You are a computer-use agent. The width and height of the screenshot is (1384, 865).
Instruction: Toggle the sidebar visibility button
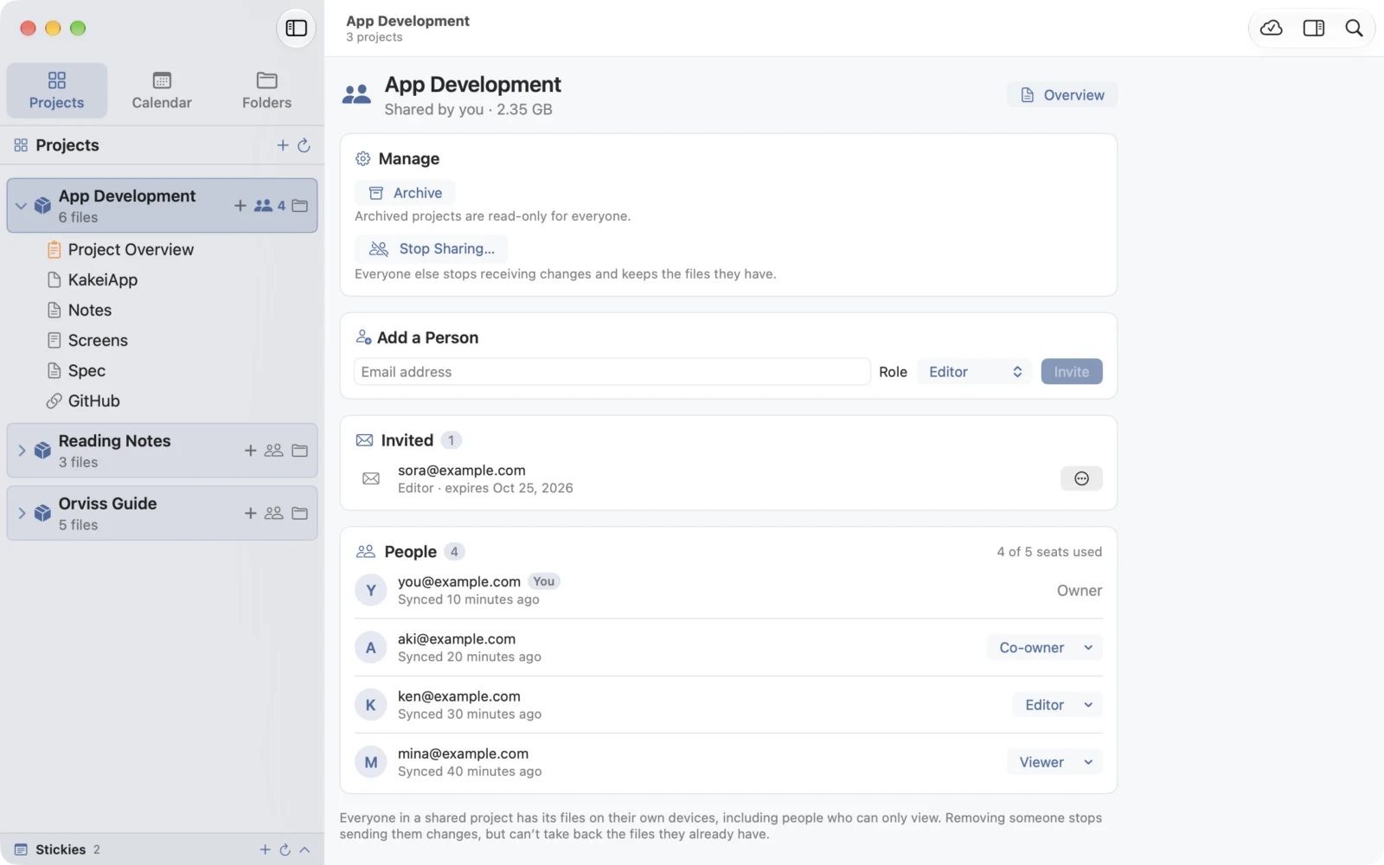click(296, 28)
